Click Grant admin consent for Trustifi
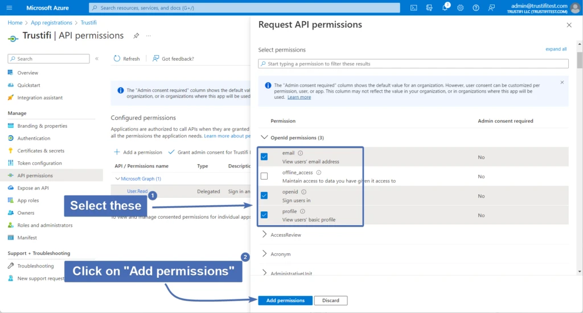This screenshot has width=583, height=313. [x=209, y=152]
